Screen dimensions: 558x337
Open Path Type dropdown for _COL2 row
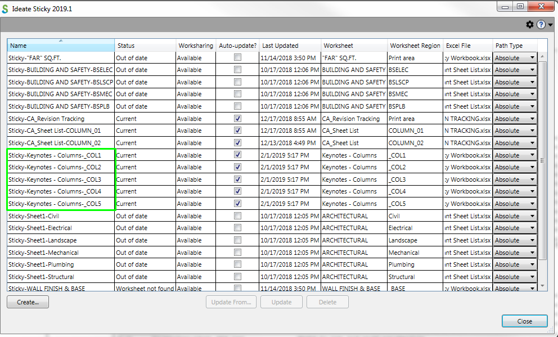coord(515,167)
